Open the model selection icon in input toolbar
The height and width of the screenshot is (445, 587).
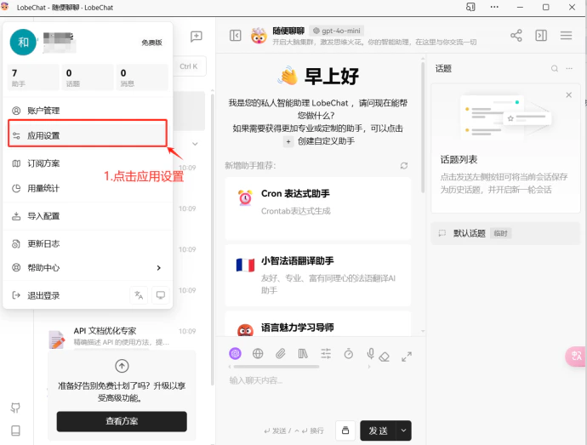(x=235, y=353)
